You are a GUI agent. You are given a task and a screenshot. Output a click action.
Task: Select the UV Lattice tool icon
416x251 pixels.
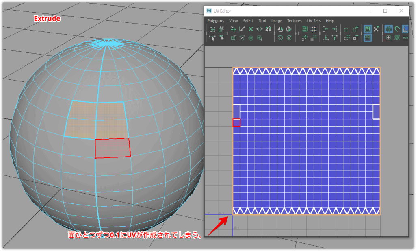pyautogui.click(x=213, y=29)
